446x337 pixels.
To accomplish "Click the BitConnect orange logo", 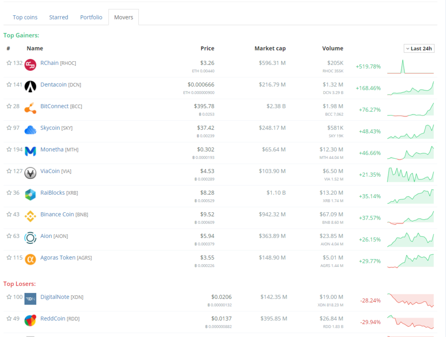I will tap(30, 108).
